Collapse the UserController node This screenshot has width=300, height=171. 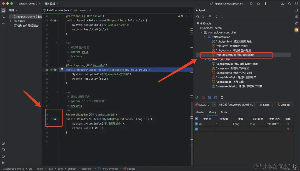pos(205,59)
